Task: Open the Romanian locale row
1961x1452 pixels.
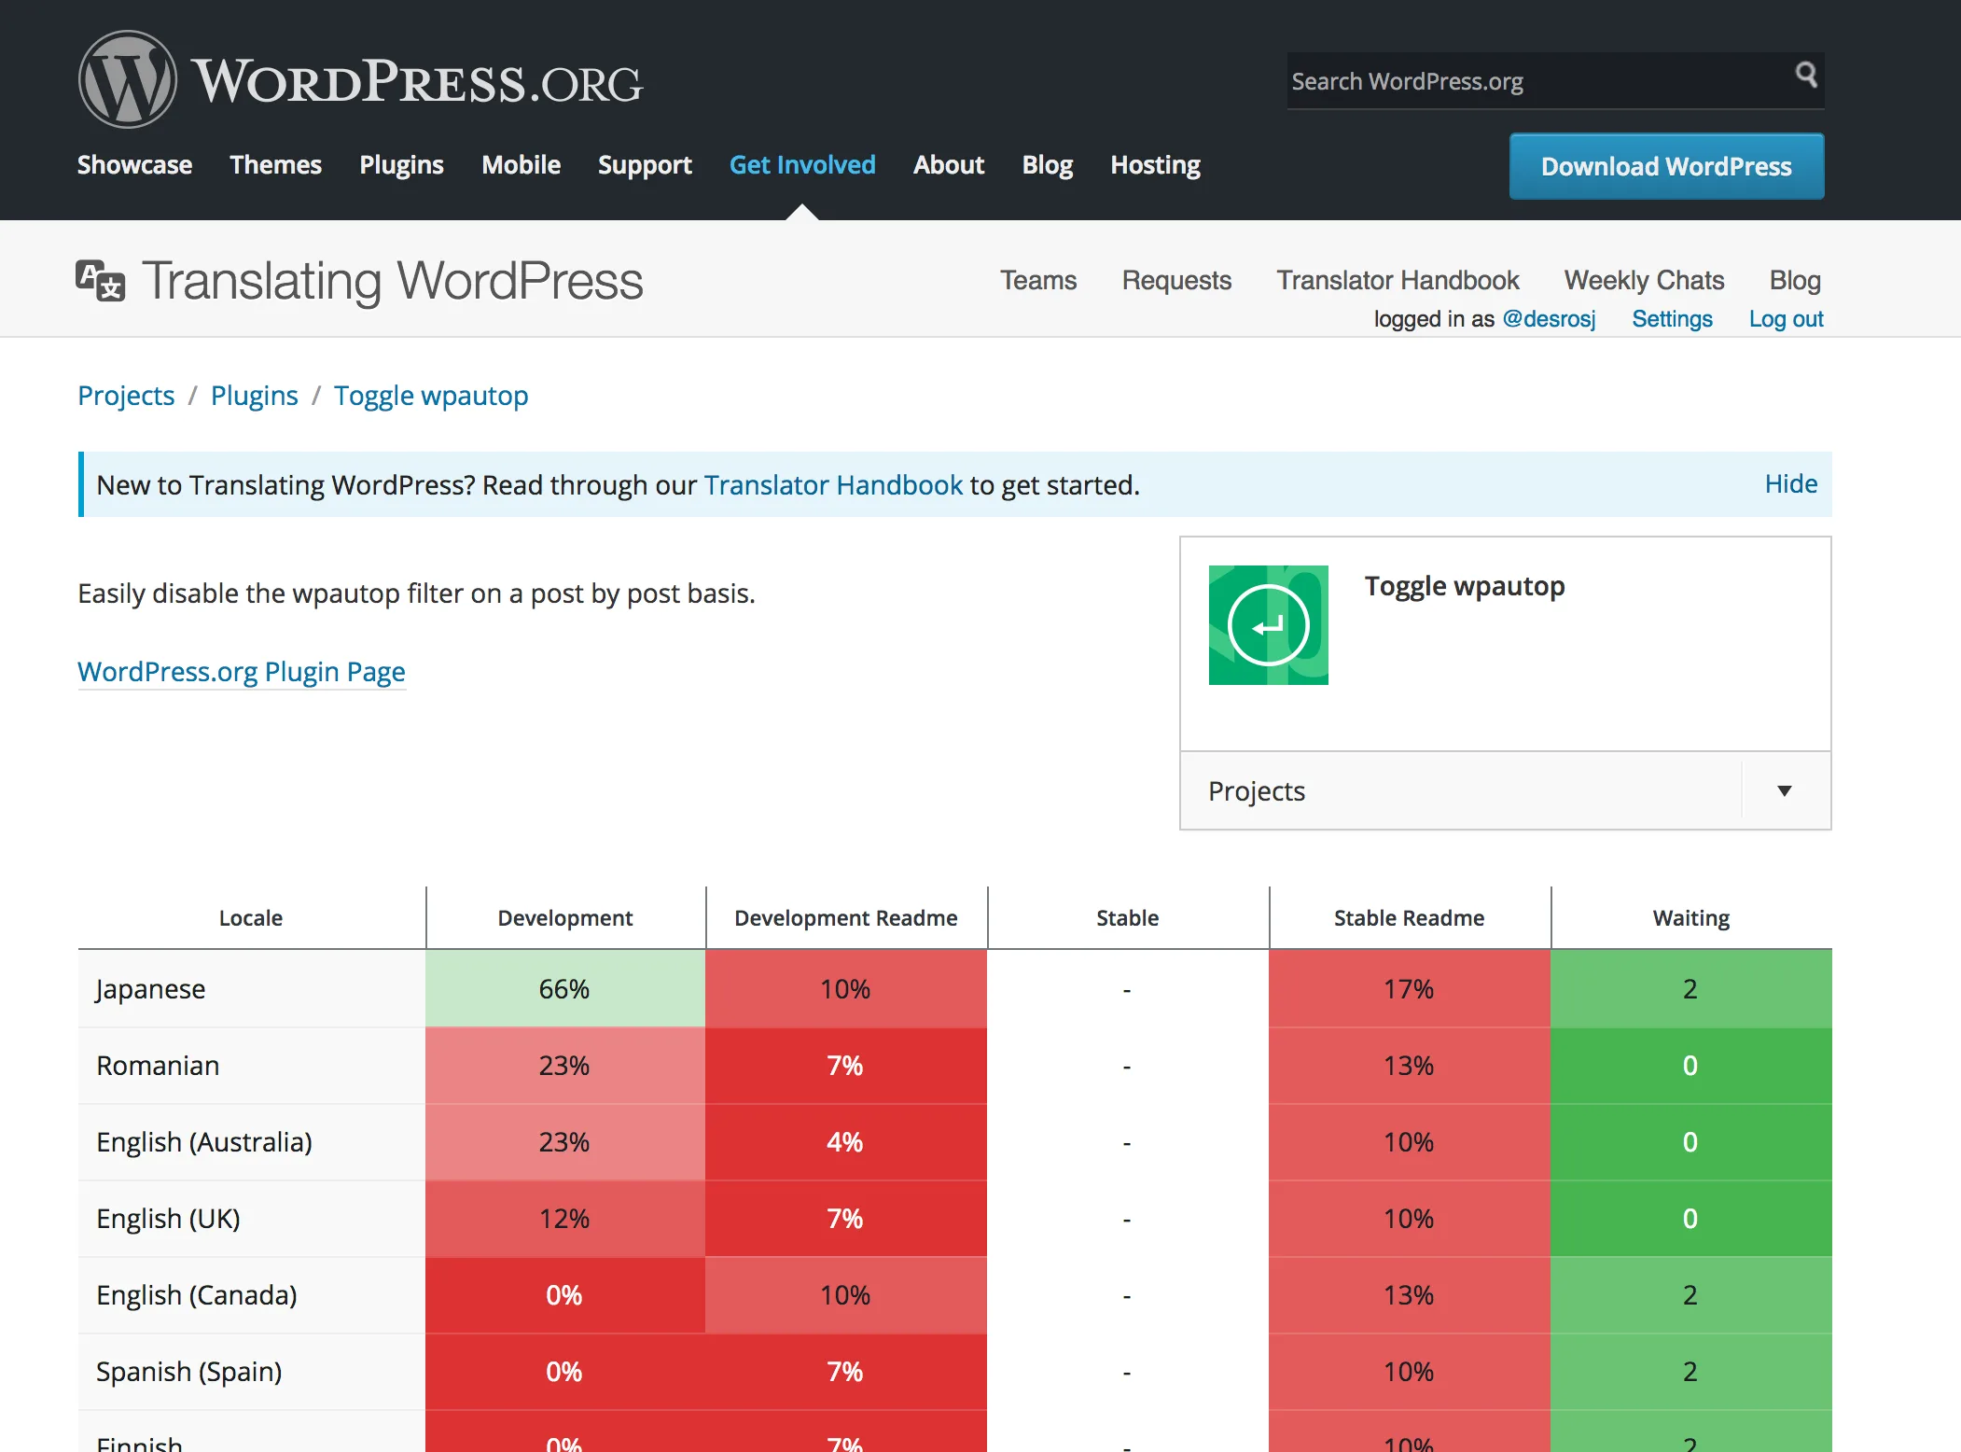Action: [158, 1066]
